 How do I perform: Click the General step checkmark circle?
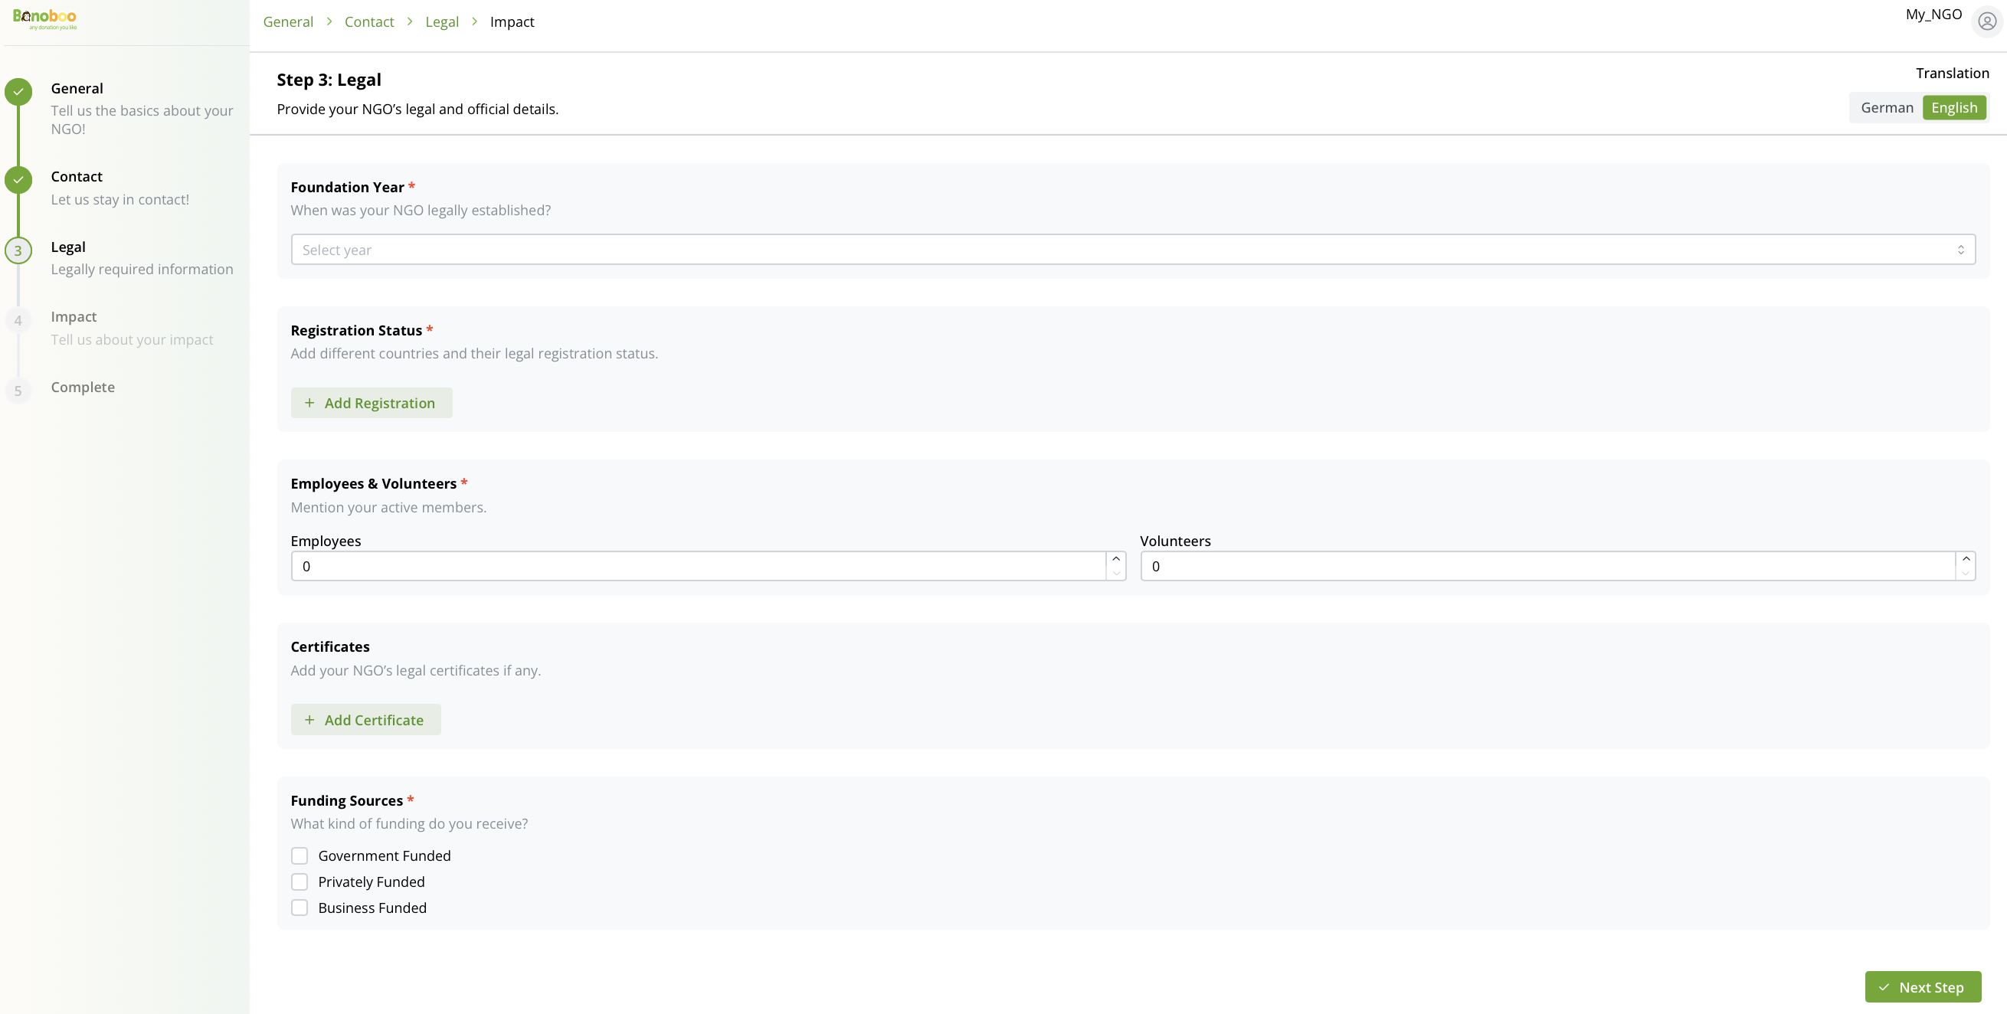pos(18,91)
